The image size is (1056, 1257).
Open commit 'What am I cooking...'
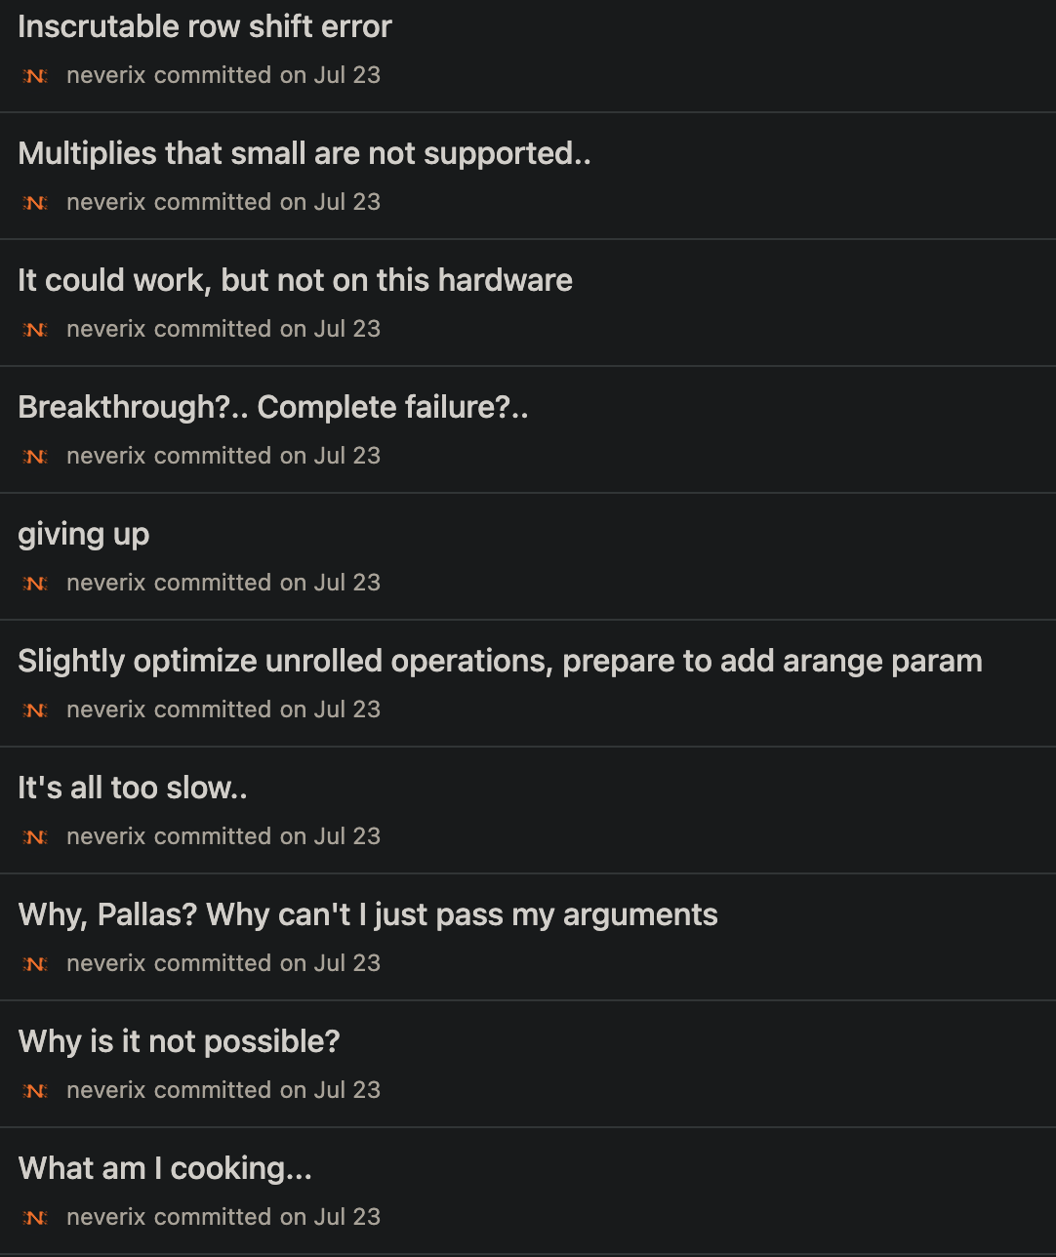(165, 1168)
